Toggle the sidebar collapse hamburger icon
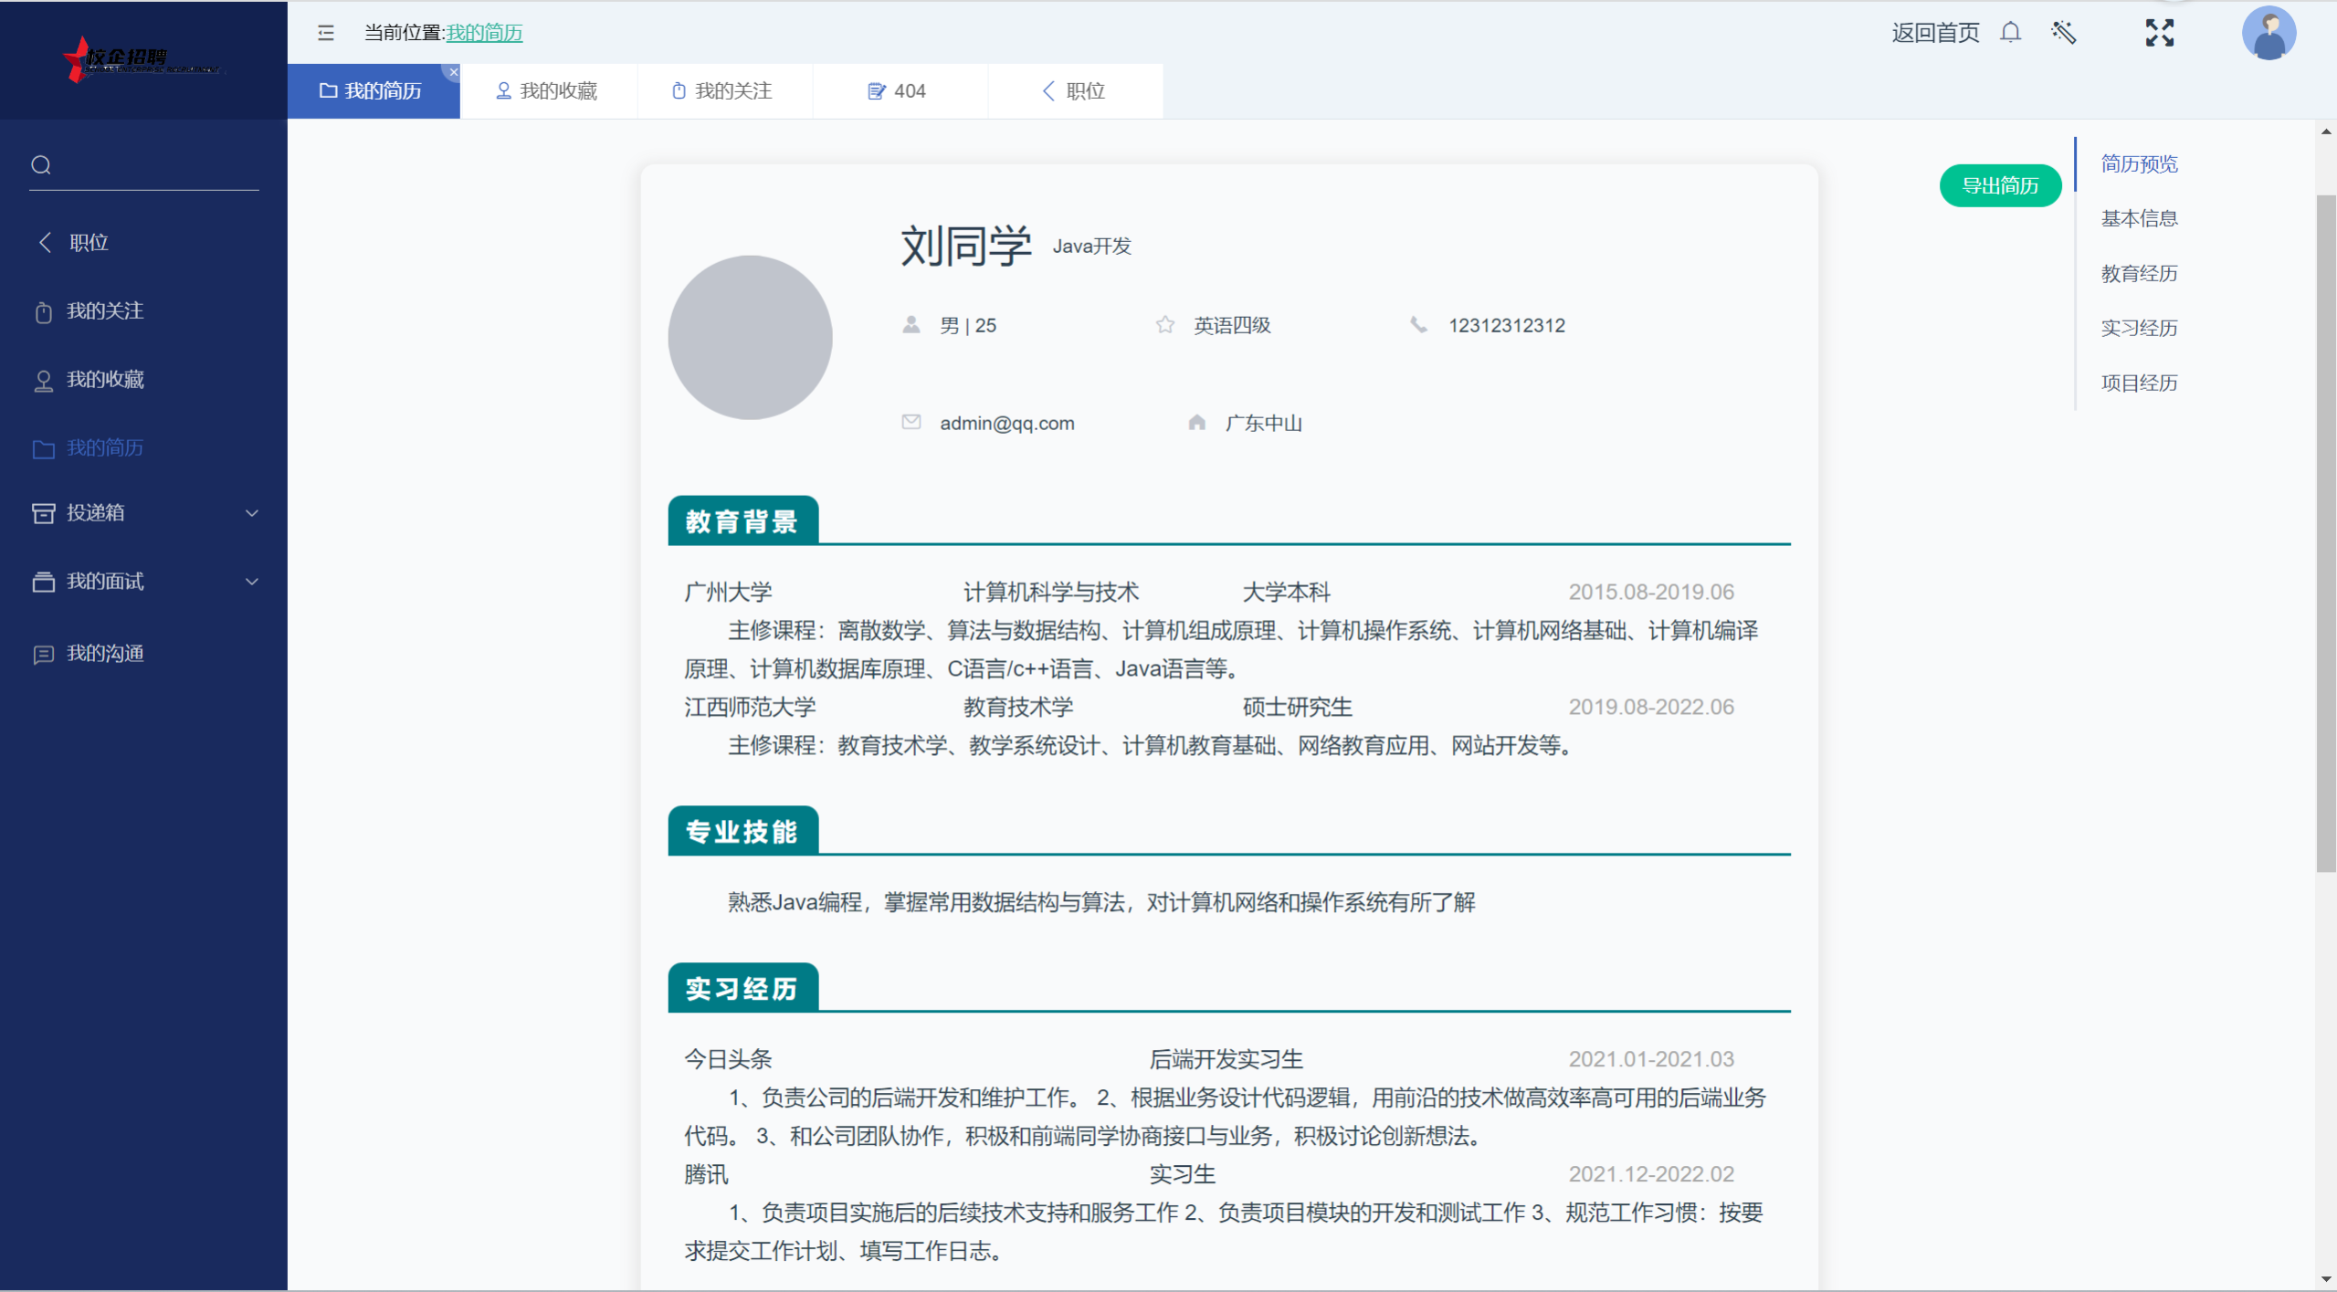 coord(325,33)
